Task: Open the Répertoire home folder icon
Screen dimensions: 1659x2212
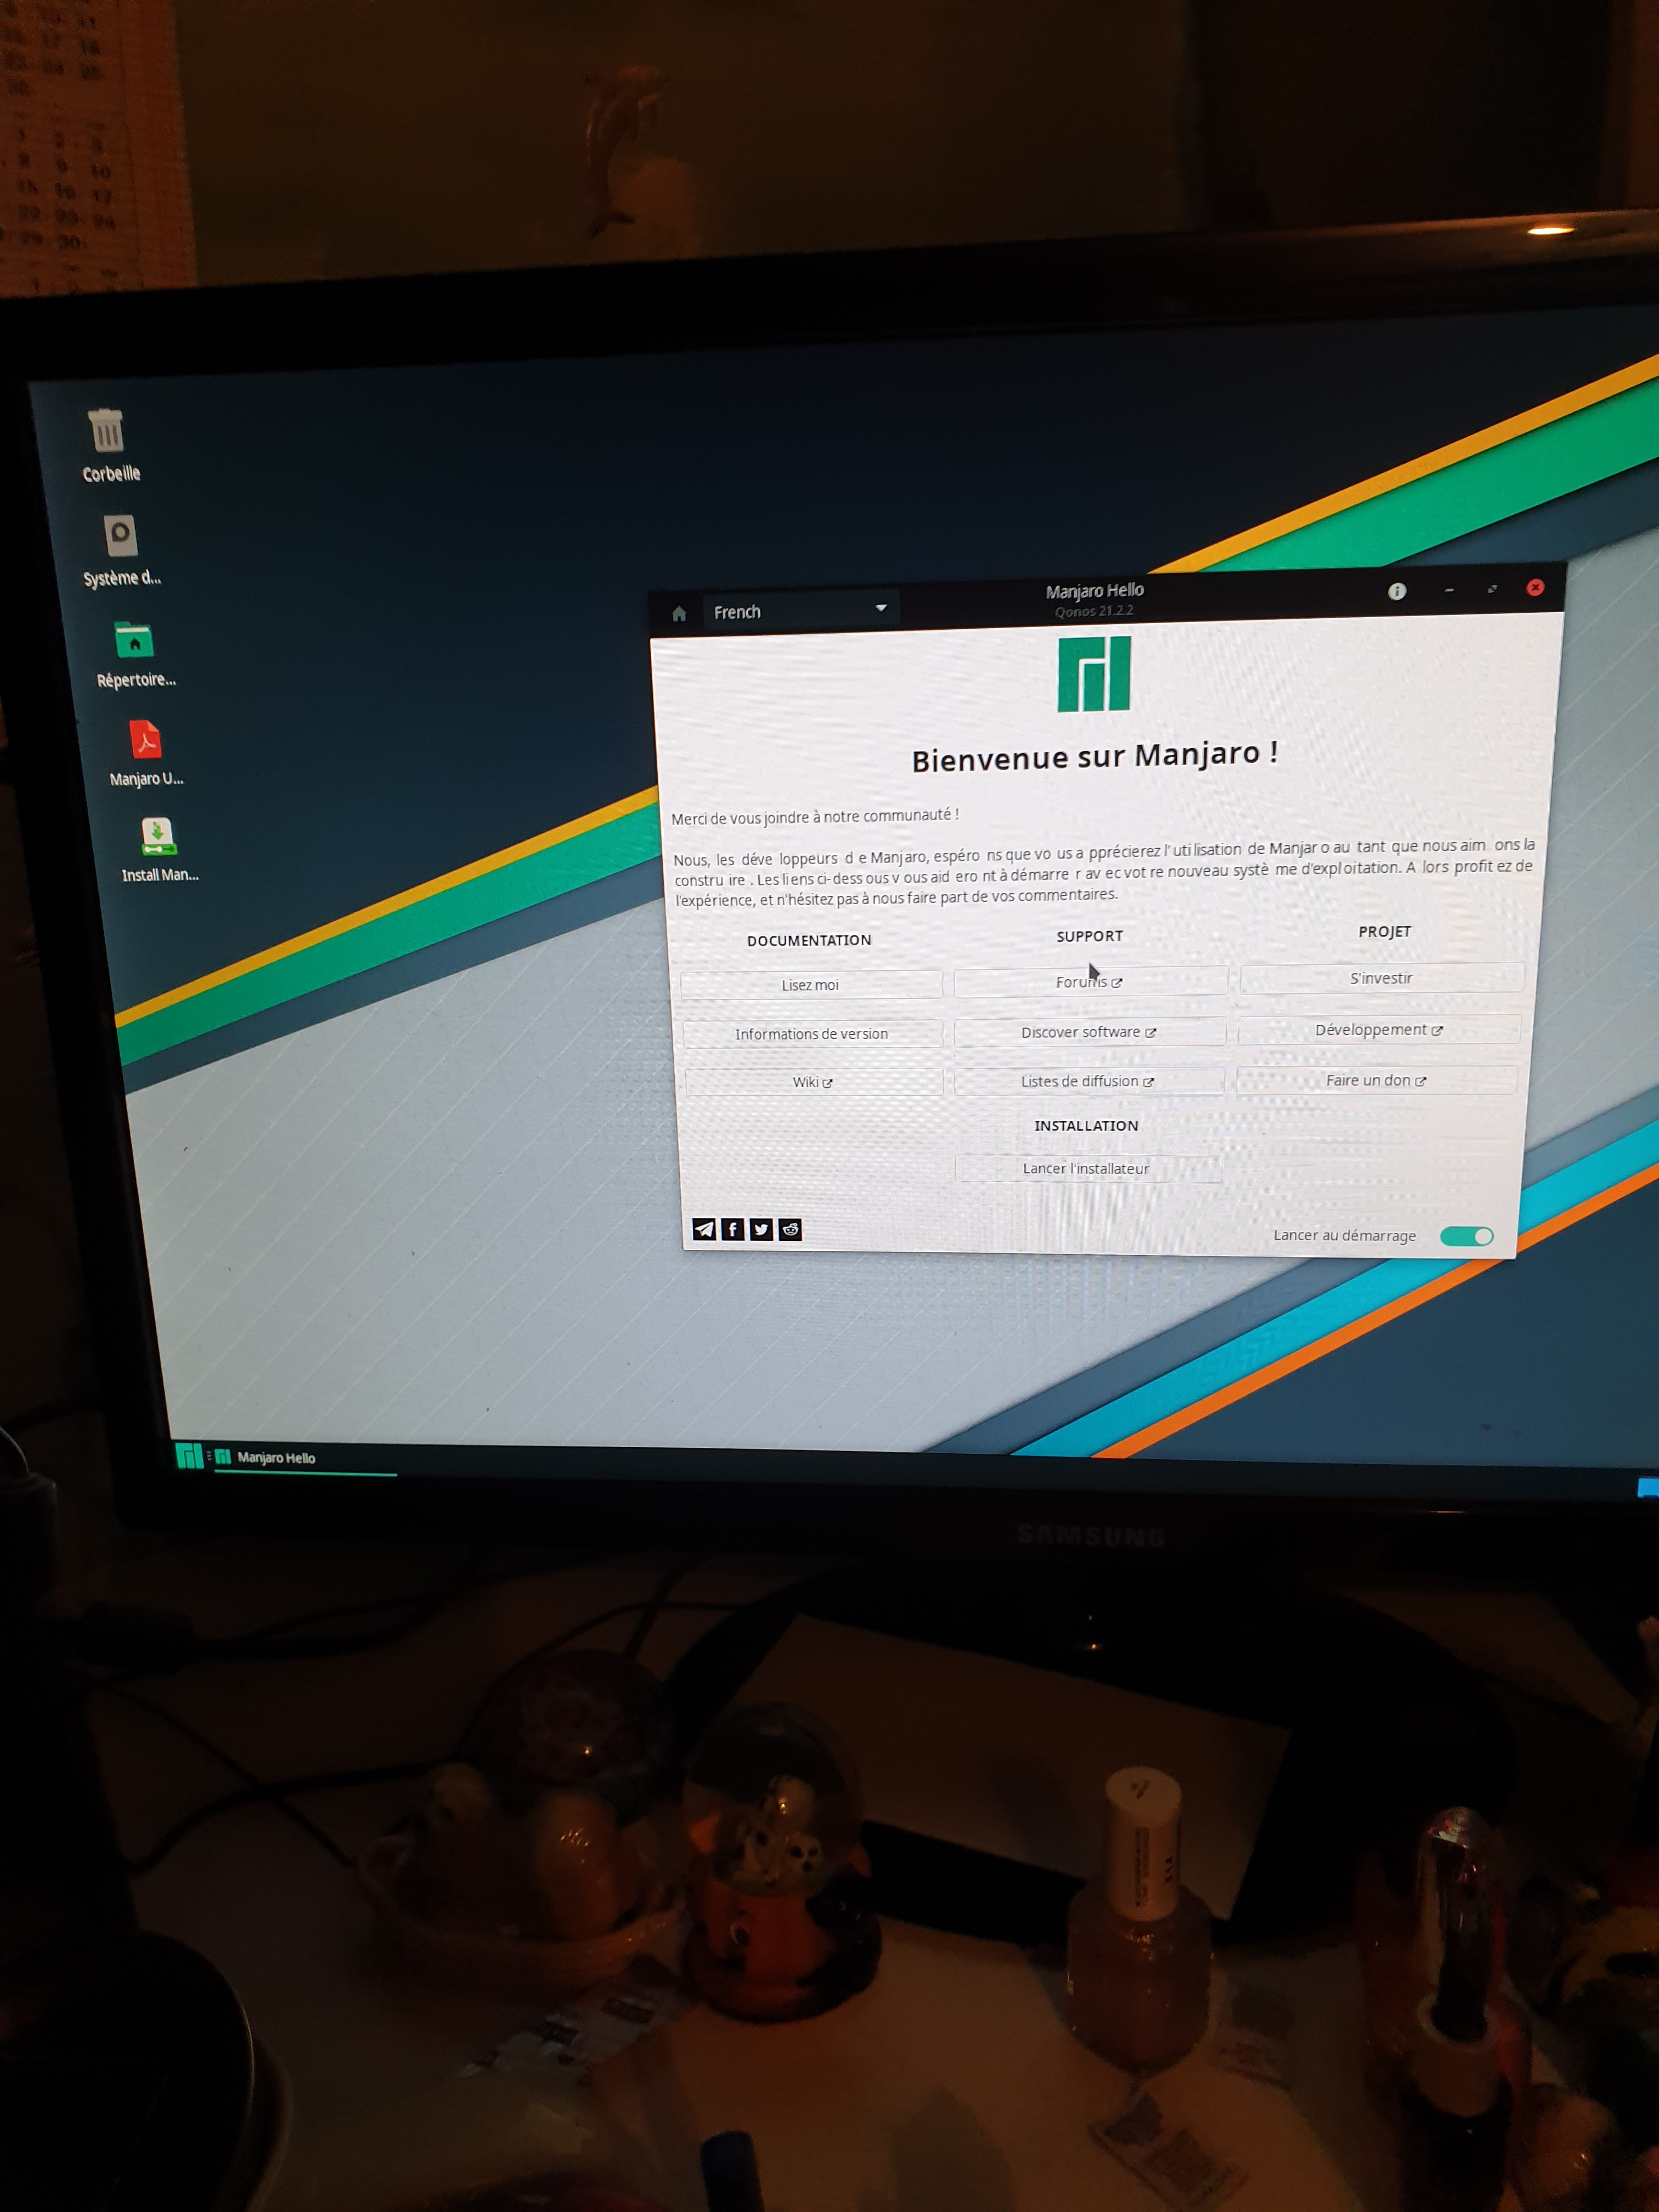Action: [x=134, y=641]
